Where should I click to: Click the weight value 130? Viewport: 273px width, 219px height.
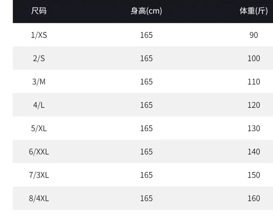(x=254, y=128)
